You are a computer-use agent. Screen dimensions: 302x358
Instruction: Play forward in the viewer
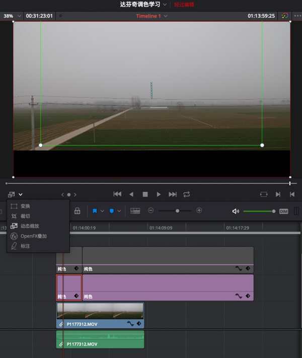click(x=159, y=194)
